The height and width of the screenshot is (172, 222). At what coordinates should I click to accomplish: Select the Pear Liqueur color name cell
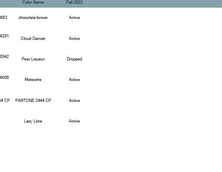(x=33, y=59)
